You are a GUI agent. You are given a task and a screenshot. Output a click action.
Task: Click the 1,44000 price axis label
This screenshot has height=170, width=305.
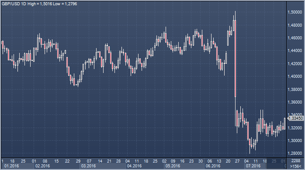(x=295, y=51)
